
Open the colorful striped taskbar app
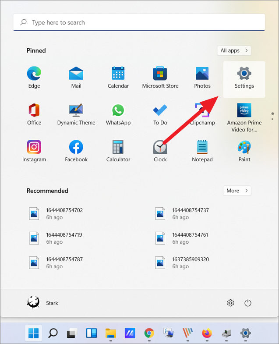tap(188, 333)
